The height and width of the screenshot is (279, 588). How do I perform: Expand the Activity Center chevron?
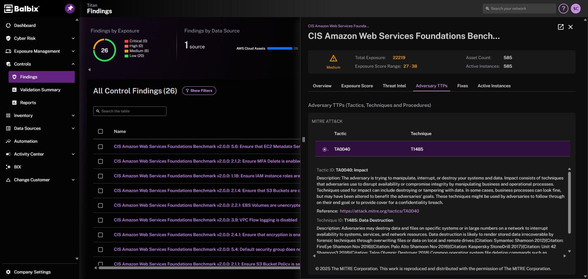(73, 154)
